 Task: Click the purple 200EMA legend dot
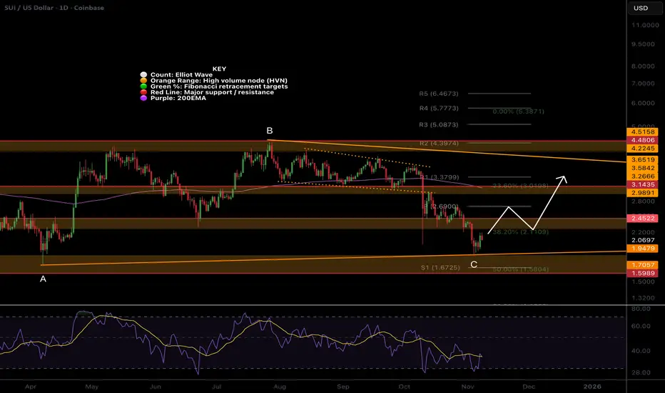[143, 98]
